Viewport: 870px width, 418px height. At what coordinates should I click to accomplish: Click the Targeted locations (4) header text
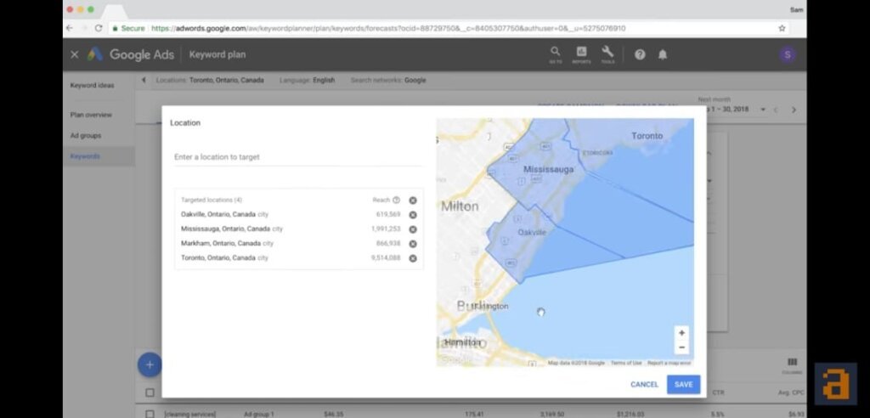(x=212, y=200)
